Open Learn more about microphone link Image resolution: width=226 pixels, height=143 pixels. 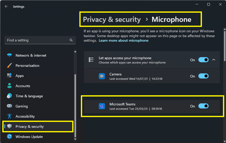(x=124, y=40)
